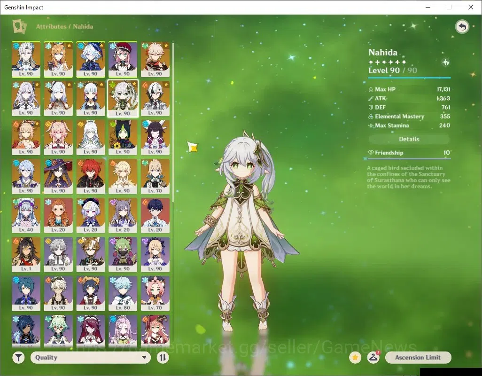Image resolution: width=482 pixels, height=376 pixels.
Task: Open the character archive icon beside Attributes
Action: click(x=20, y=26)
